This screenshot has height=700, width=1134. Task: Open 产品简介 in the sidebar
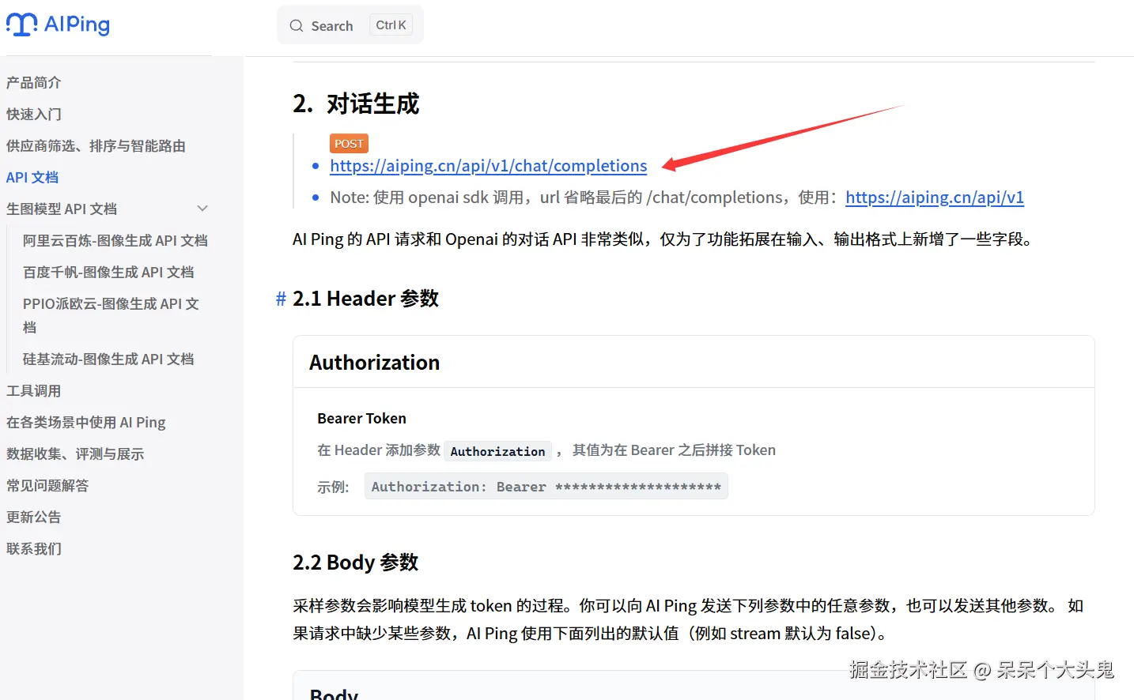pyautogui.click(x=34, y=82)
